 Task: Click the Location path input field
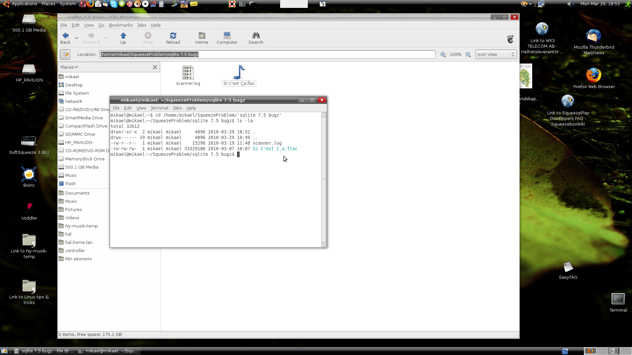coord(267,55)
